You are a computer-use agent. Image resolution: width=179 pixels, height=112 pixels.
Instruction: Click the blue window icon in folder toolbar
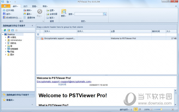tap(13, 30)
